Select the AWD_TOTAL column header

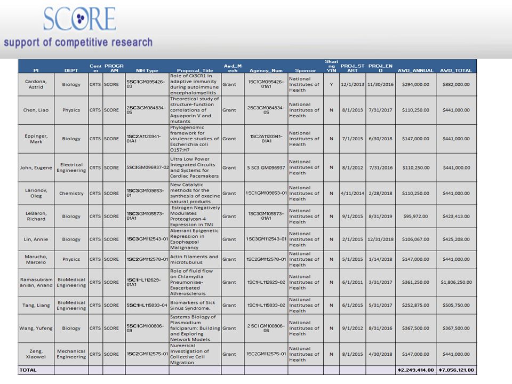456,70
